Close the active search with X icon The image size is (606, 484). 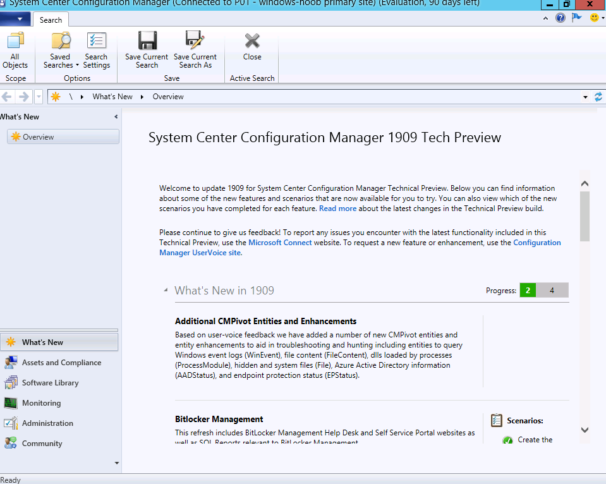[252, 40]
